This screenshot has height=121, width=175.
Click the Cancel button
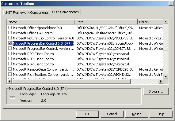(x=112, y=114)
